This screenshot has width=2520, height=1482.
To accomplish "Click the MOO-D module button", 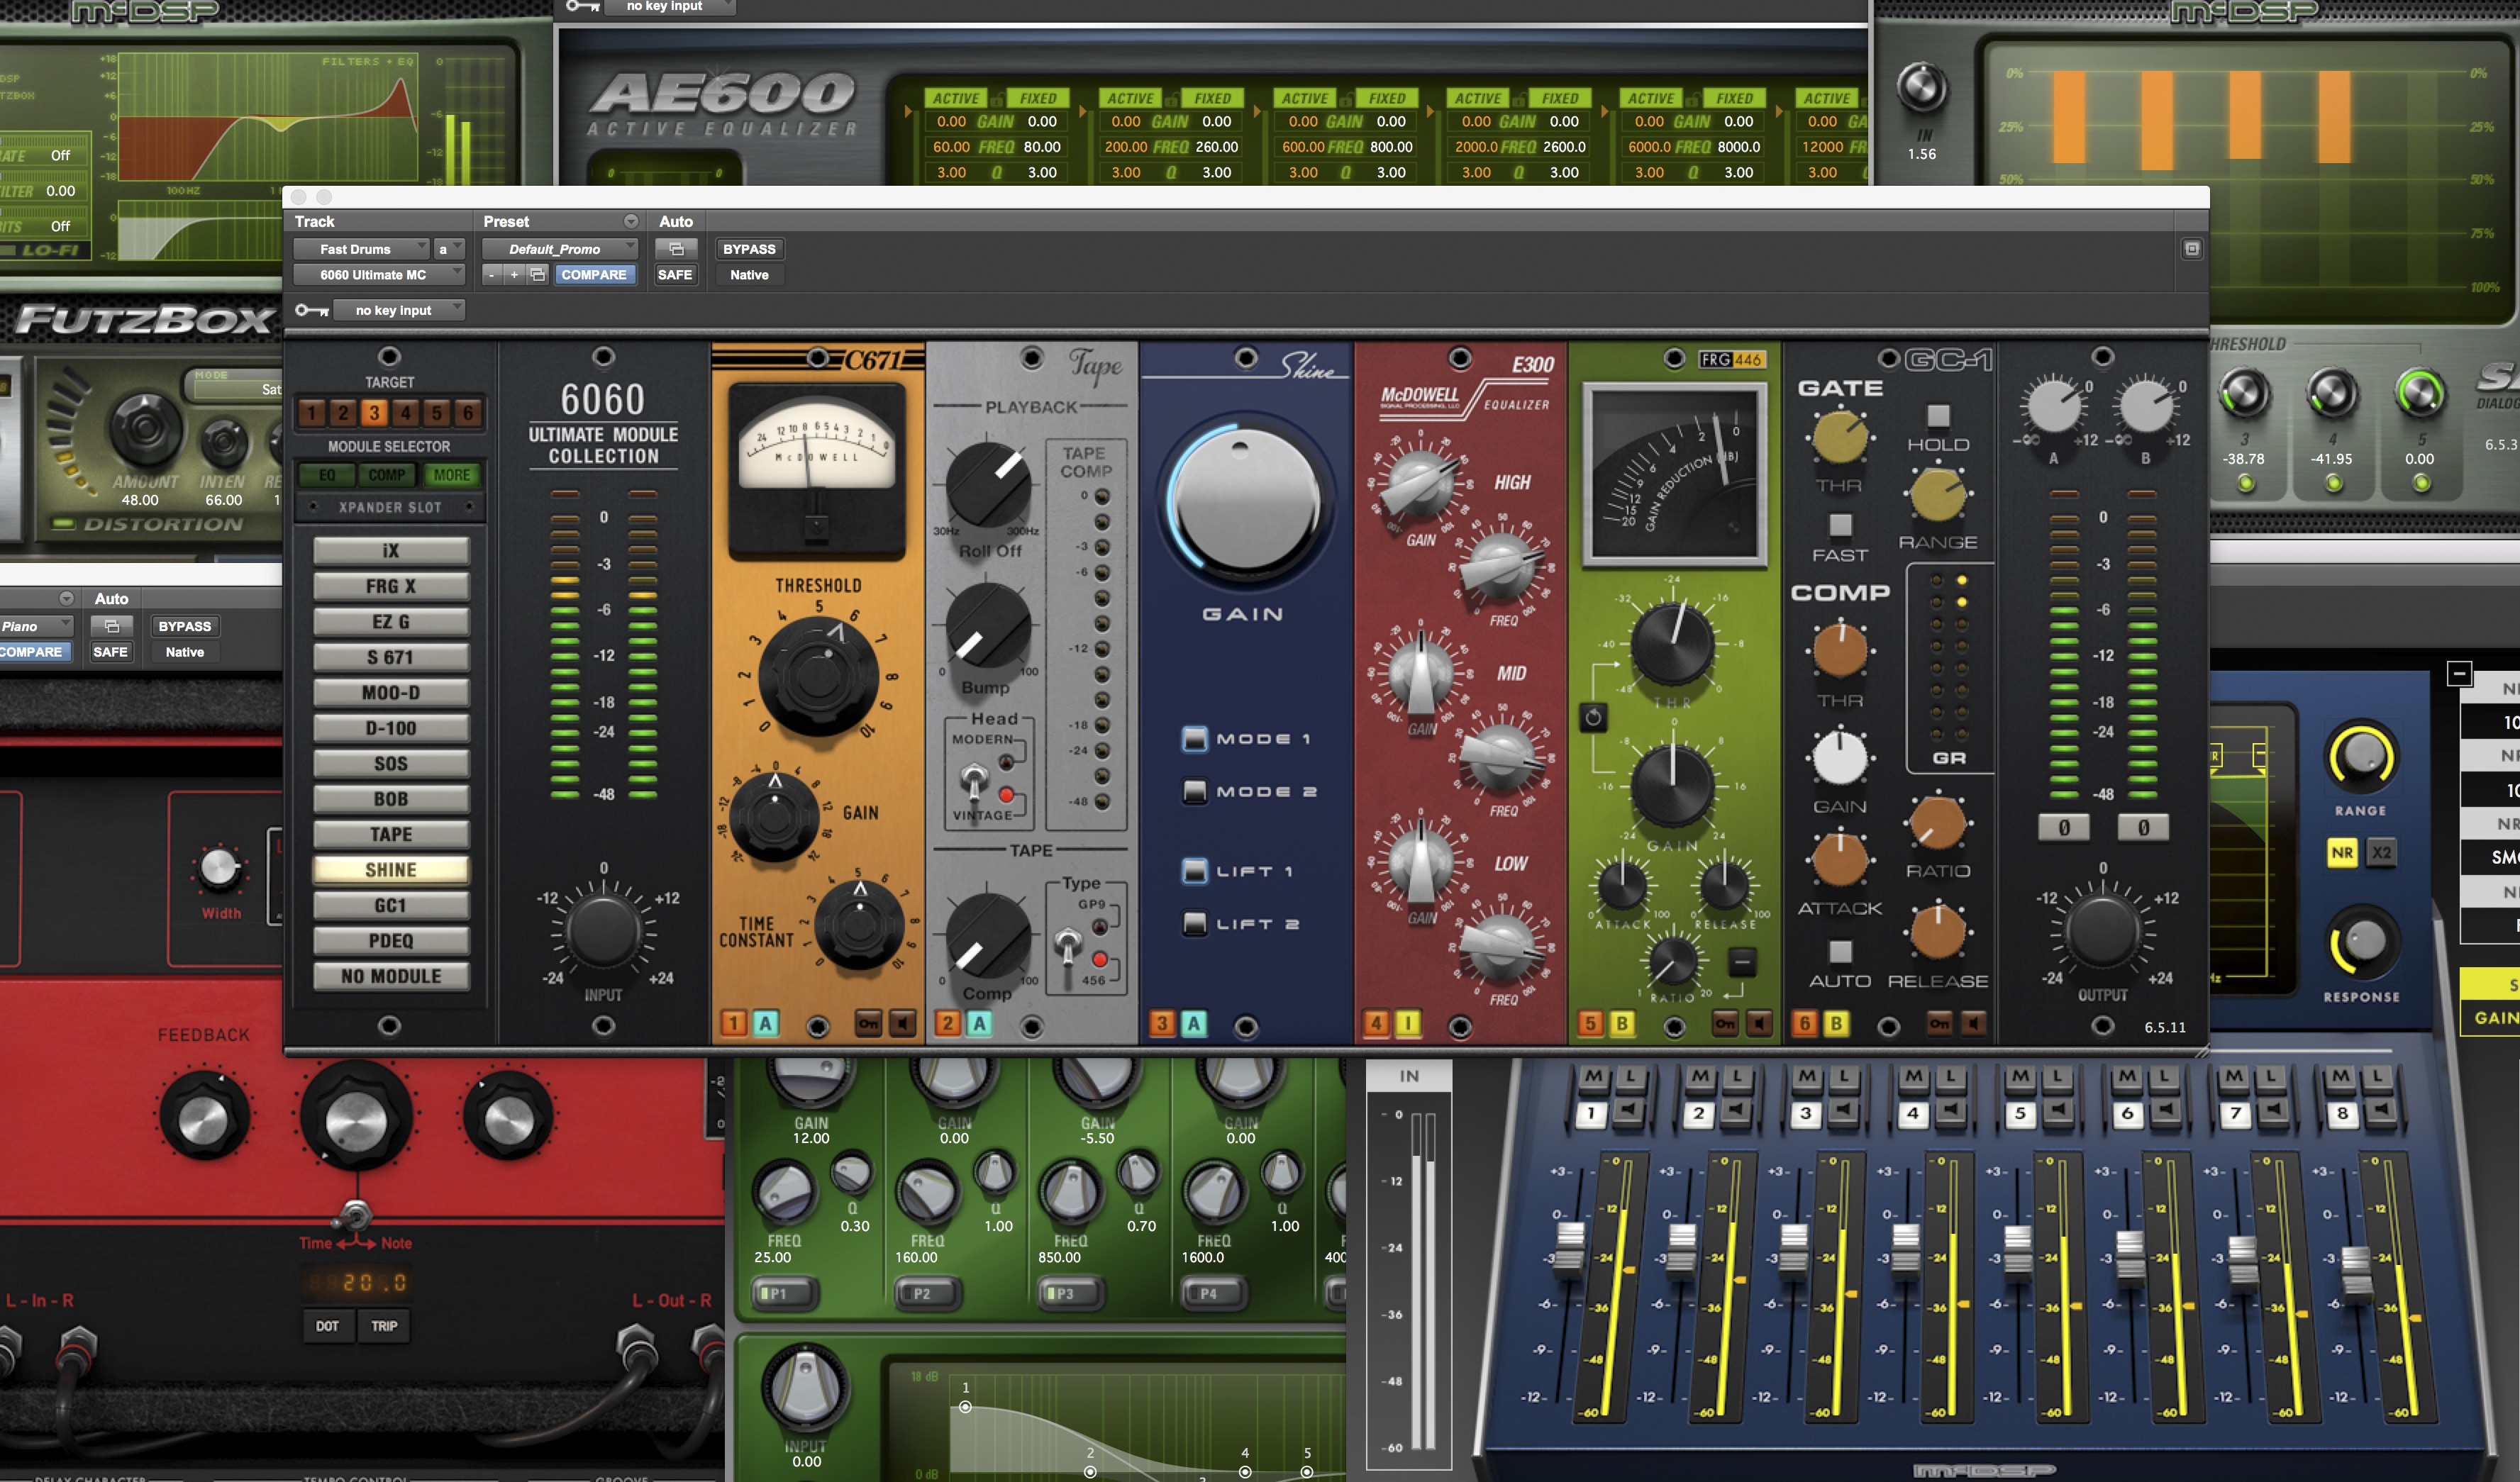I will [x=391, y=692].
